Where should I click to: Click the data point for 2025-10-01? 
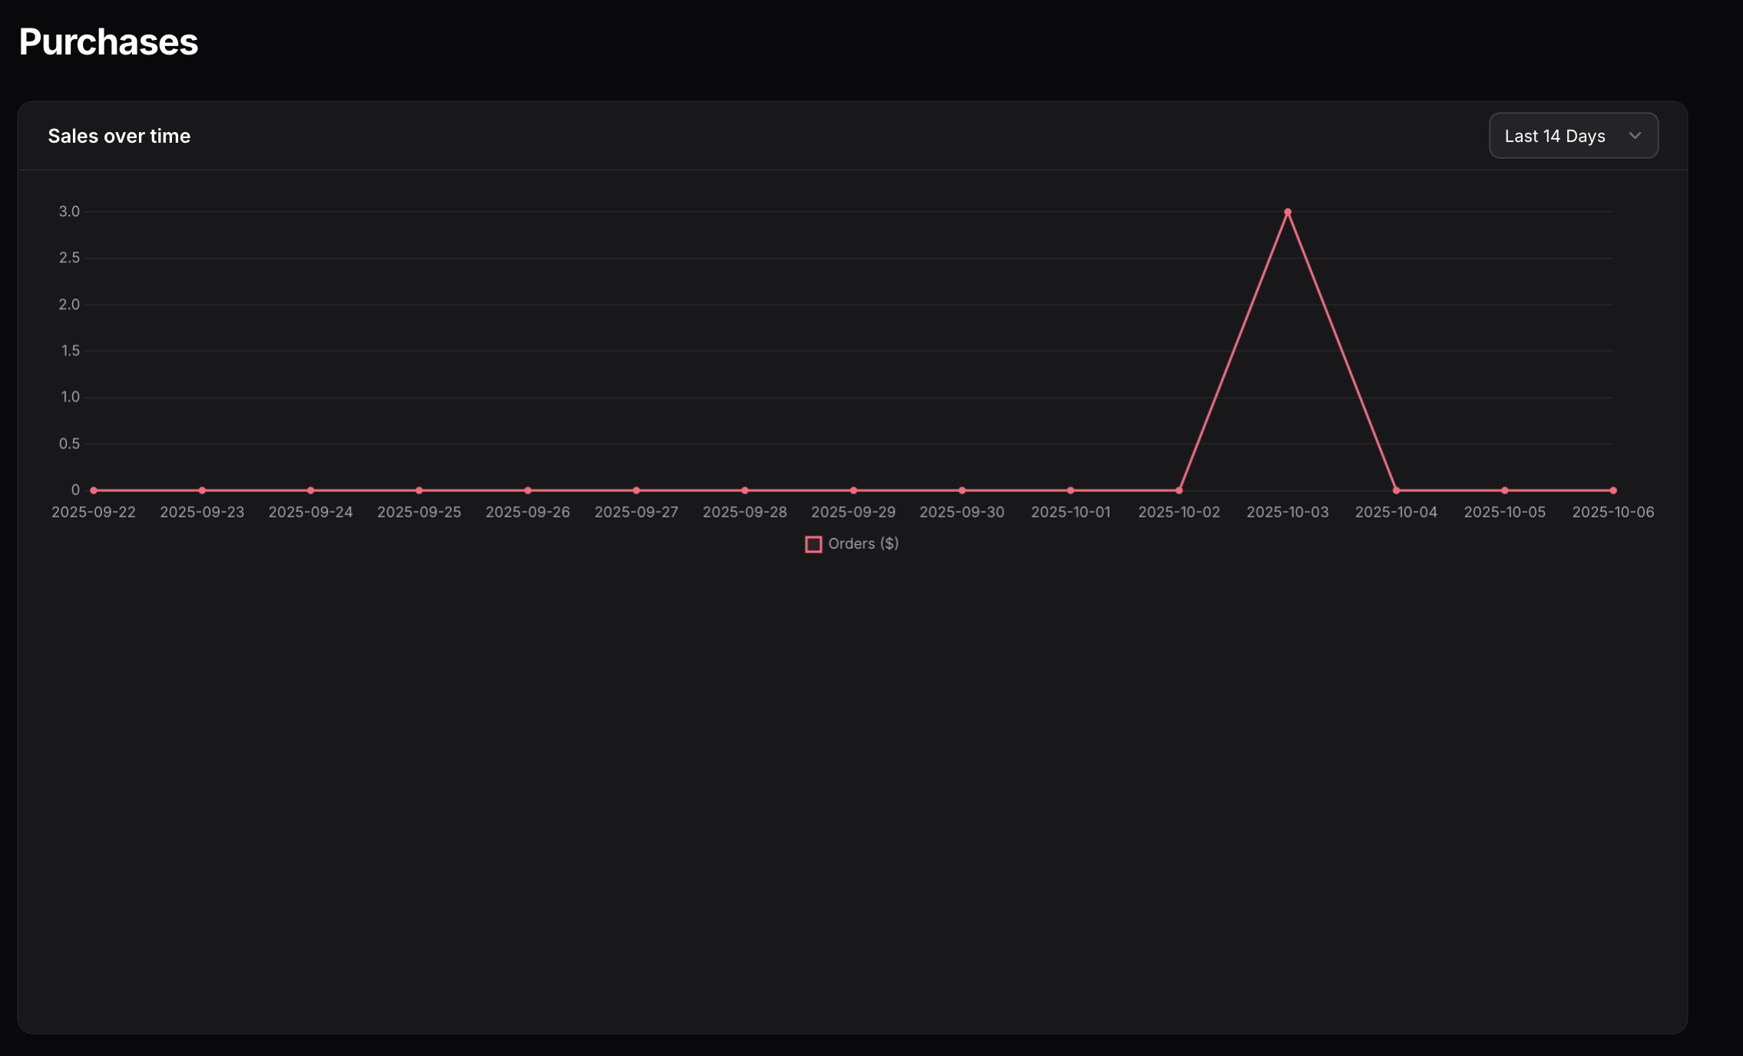click(1070, 490)
